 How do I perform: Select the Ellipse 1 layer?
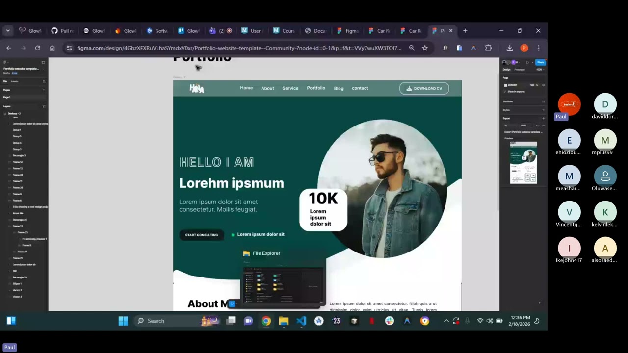[17, 283]
